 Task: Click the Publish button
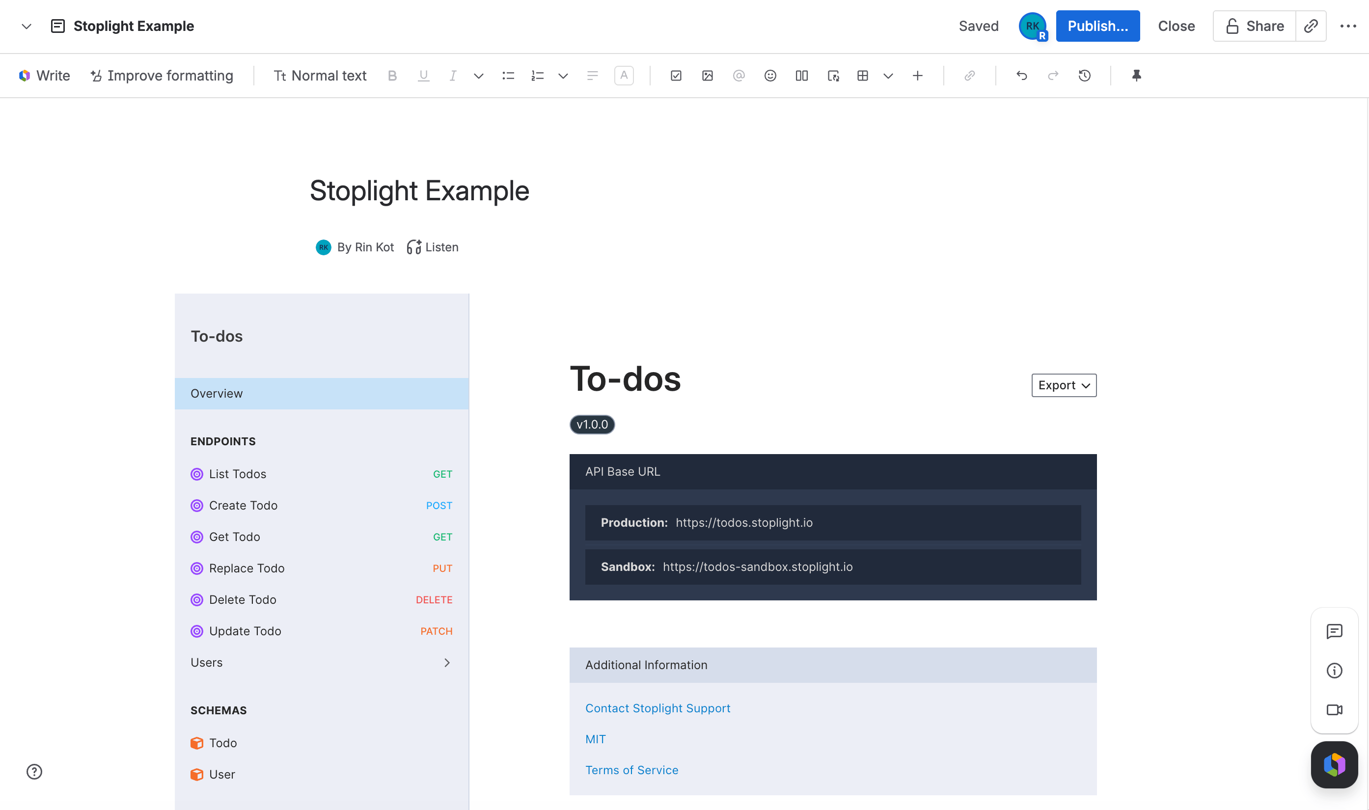point(1098,26)
